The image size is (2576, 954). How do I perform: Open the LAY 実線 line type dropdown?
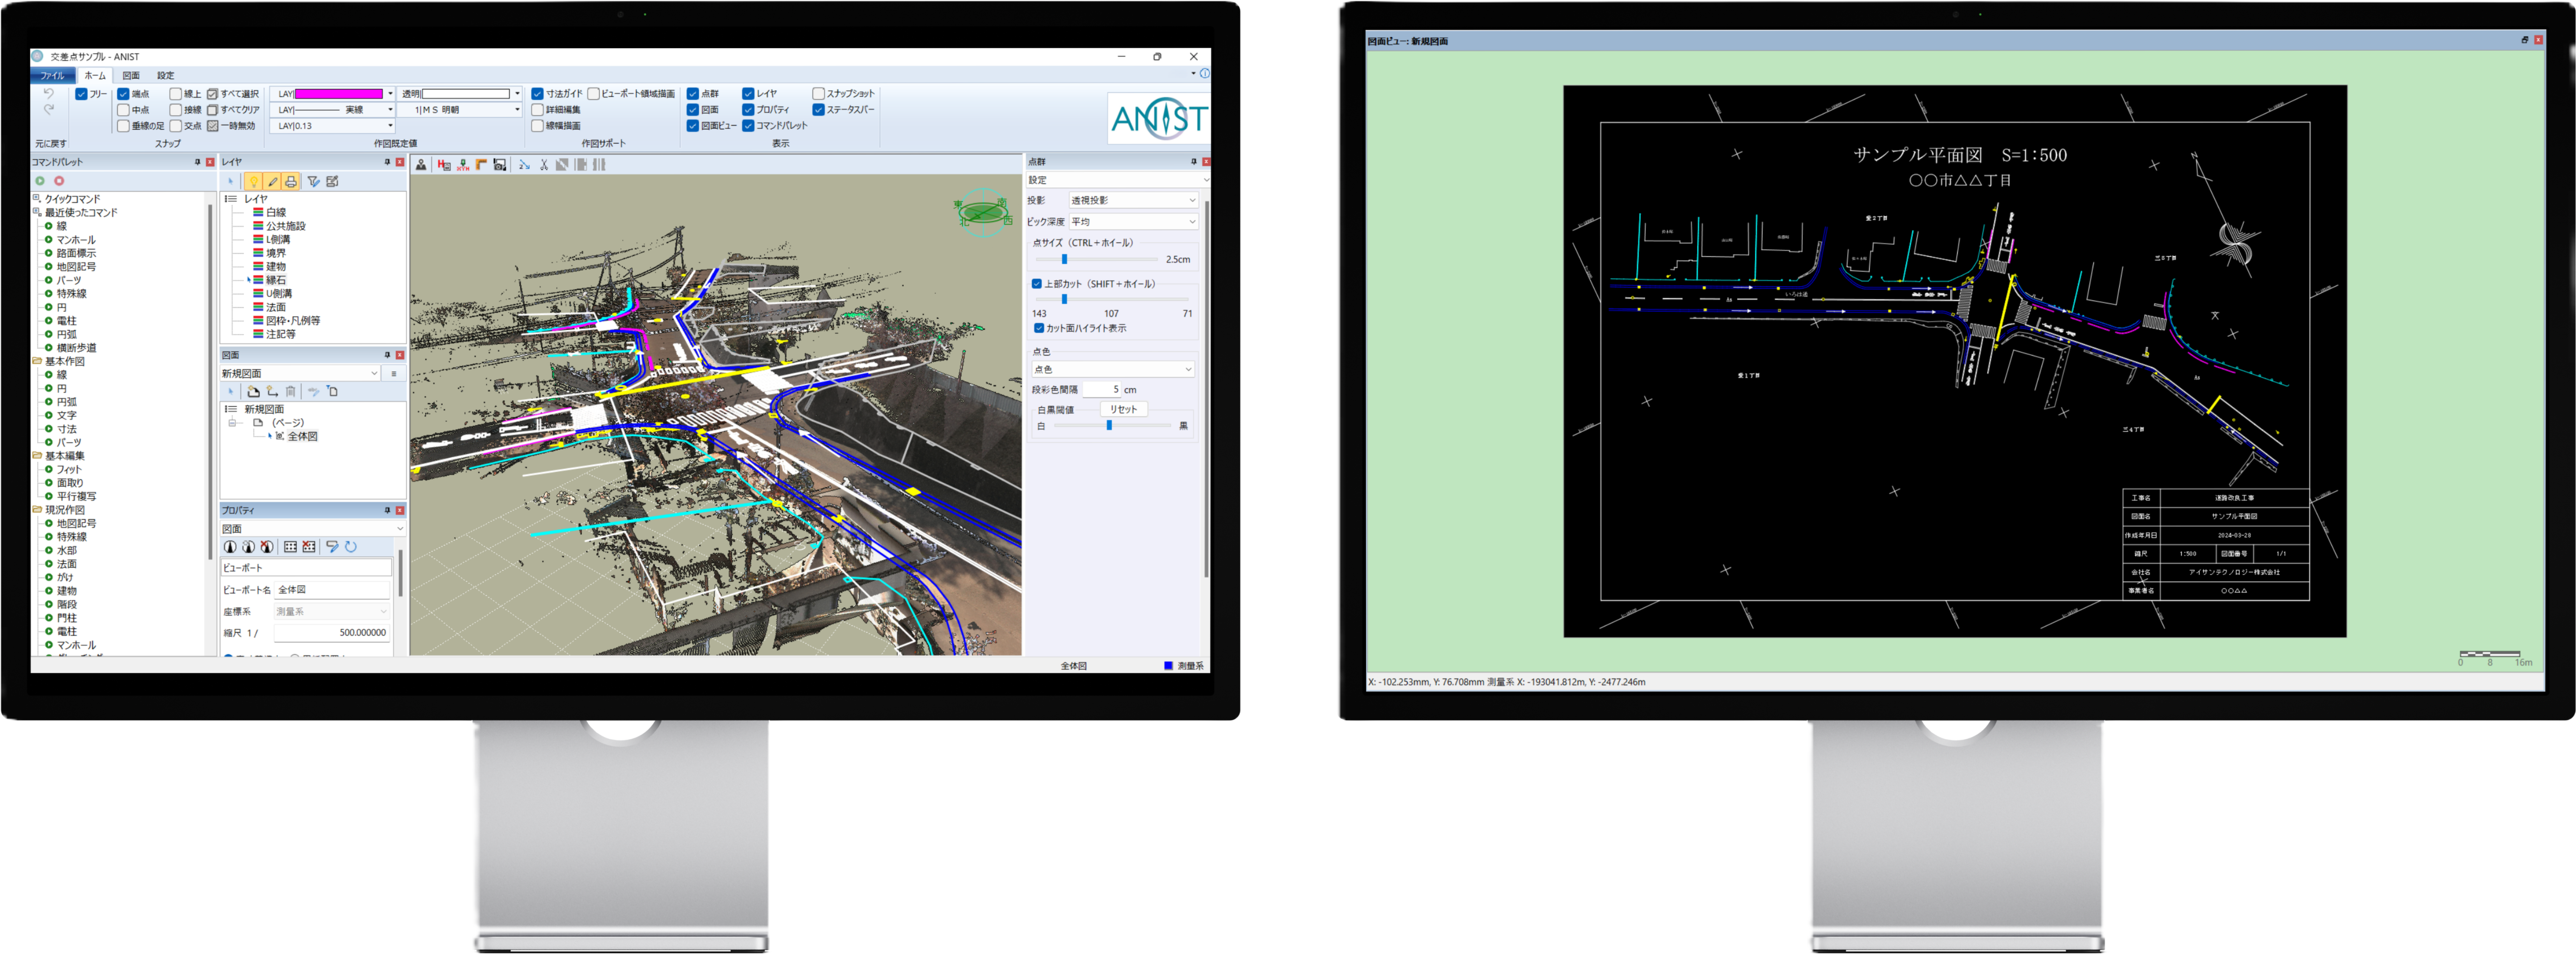click(x=391, y=110)
